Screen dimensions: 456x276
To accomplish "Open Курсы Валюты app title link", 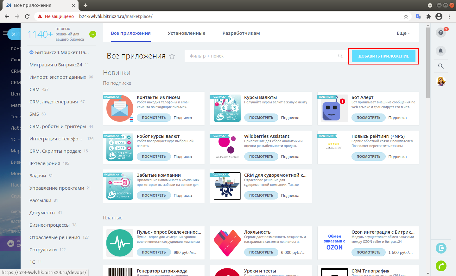I will click(x=260, y=97).
